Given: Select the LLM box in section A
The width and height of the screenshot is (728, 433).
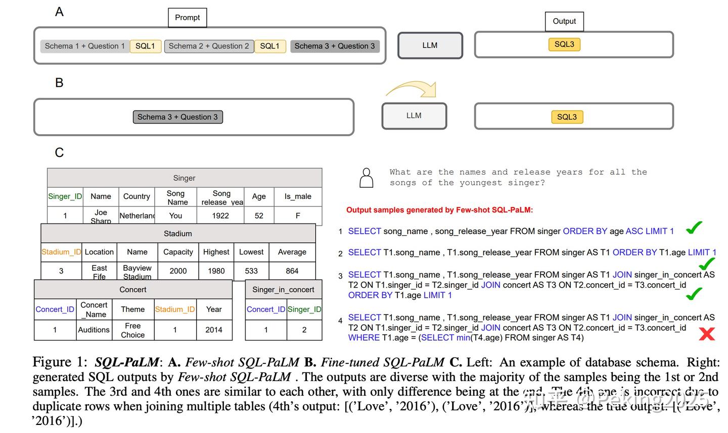Looking at the screenshot, I should pyautogui.click(x=430, y=45).
